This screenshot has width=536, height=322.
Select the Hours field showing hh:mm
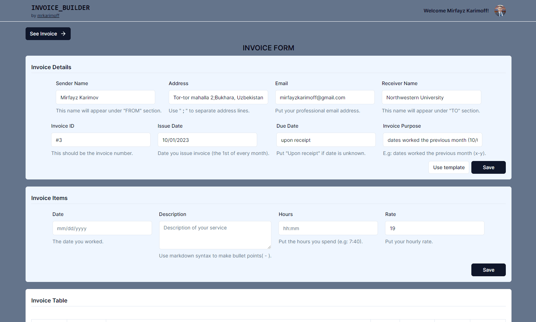pos(327,228)
